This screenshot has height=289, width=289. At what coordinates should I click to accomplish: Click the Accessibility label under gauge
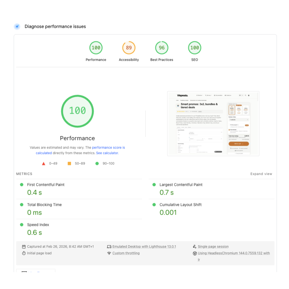click(x=129, y=60)
